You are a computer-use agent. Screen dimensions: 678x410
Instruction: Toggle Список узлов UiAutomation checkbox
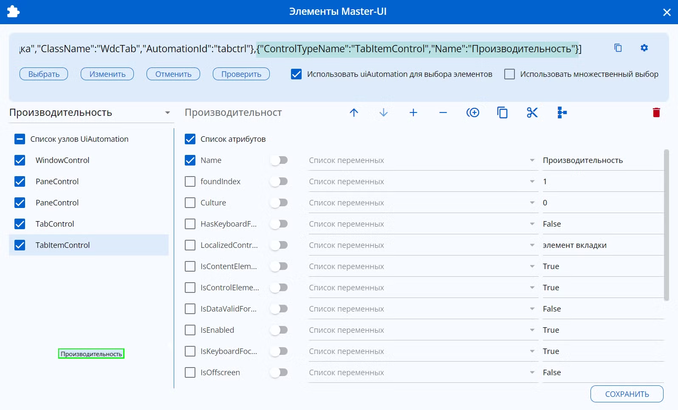click(20, 139)
